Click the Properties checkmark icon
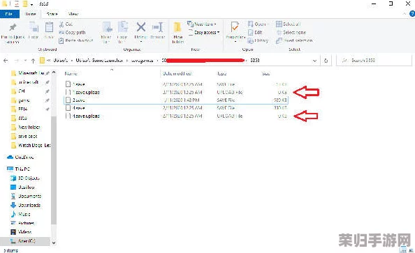Screen dimensions: 415x253 pyautogui.click(x=235, y=27)
